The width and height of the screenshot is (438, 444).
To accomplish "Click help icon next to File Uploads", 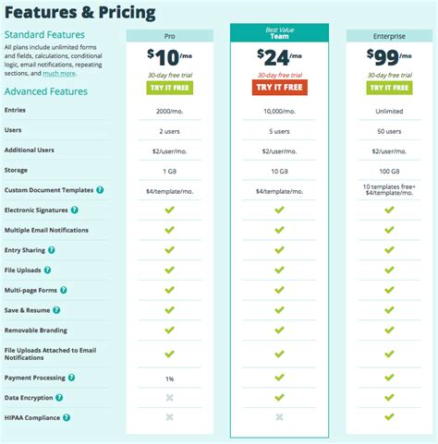I will tap(47, 270).
